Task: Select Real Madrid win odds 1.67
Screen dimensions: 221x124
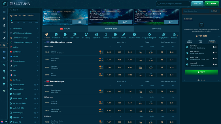Action: (109, 60)
